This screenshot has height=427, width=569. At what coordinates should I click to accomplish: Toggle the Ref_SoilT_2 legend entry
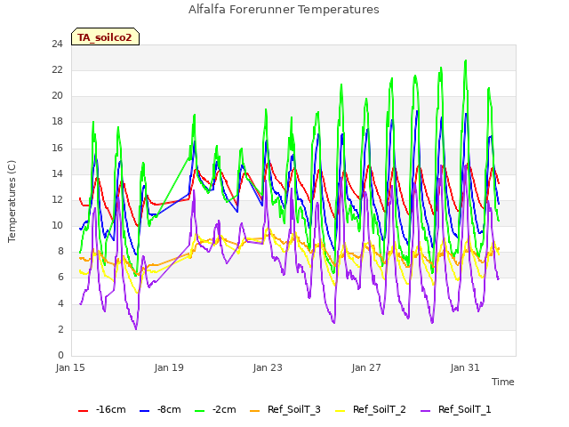(371, 409)
